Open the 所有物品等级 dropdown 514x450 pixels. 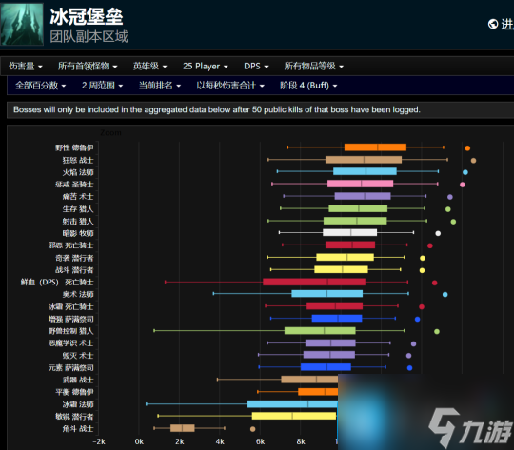pyautogui.click(x=314, y=67)
